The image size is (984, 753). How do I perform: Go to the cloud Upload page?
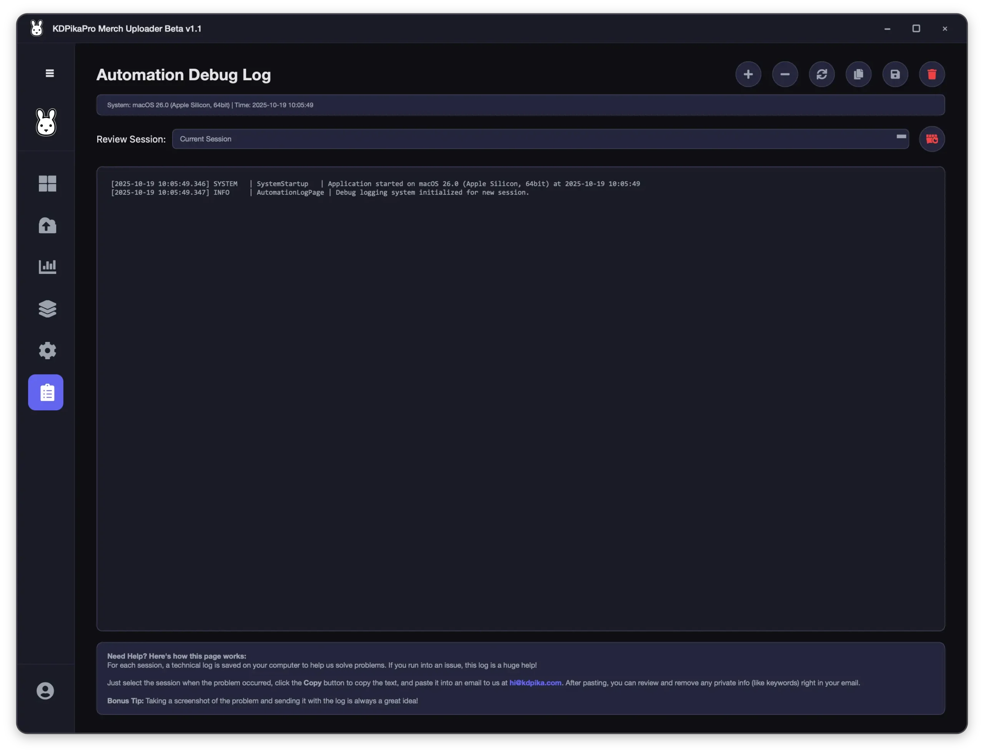tap(47, 226)
